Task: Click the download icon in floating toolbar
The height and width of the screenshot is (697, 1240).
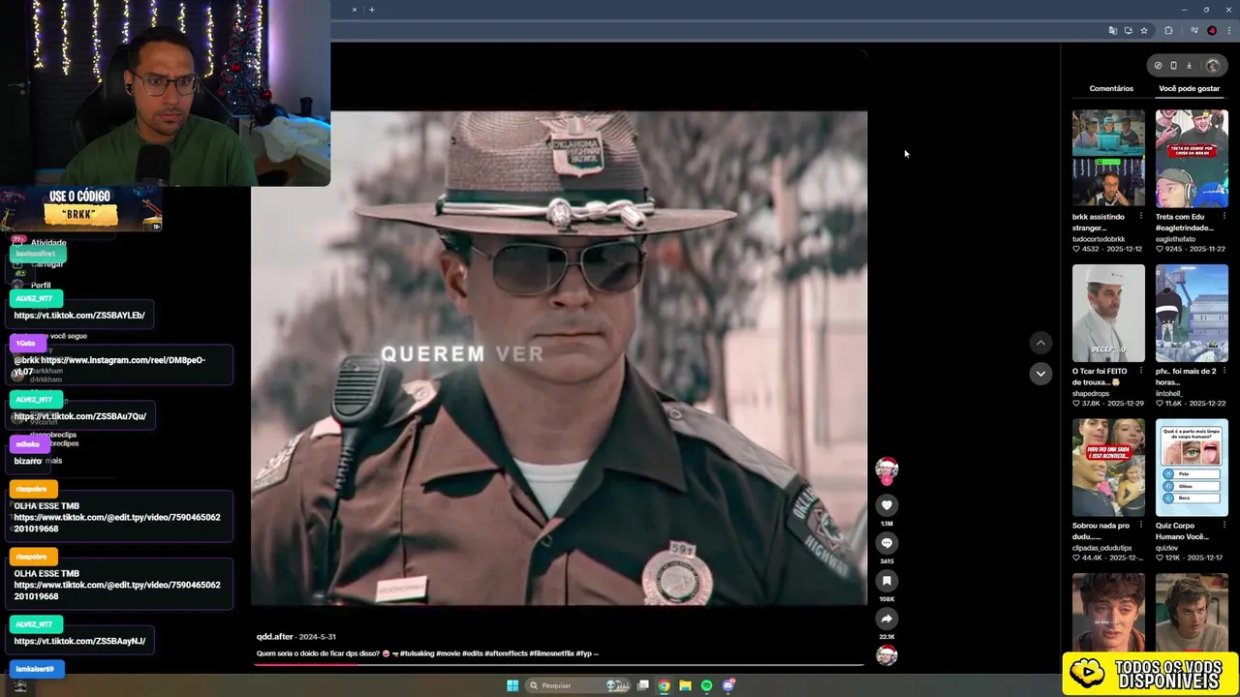Action: [1190, 66]
